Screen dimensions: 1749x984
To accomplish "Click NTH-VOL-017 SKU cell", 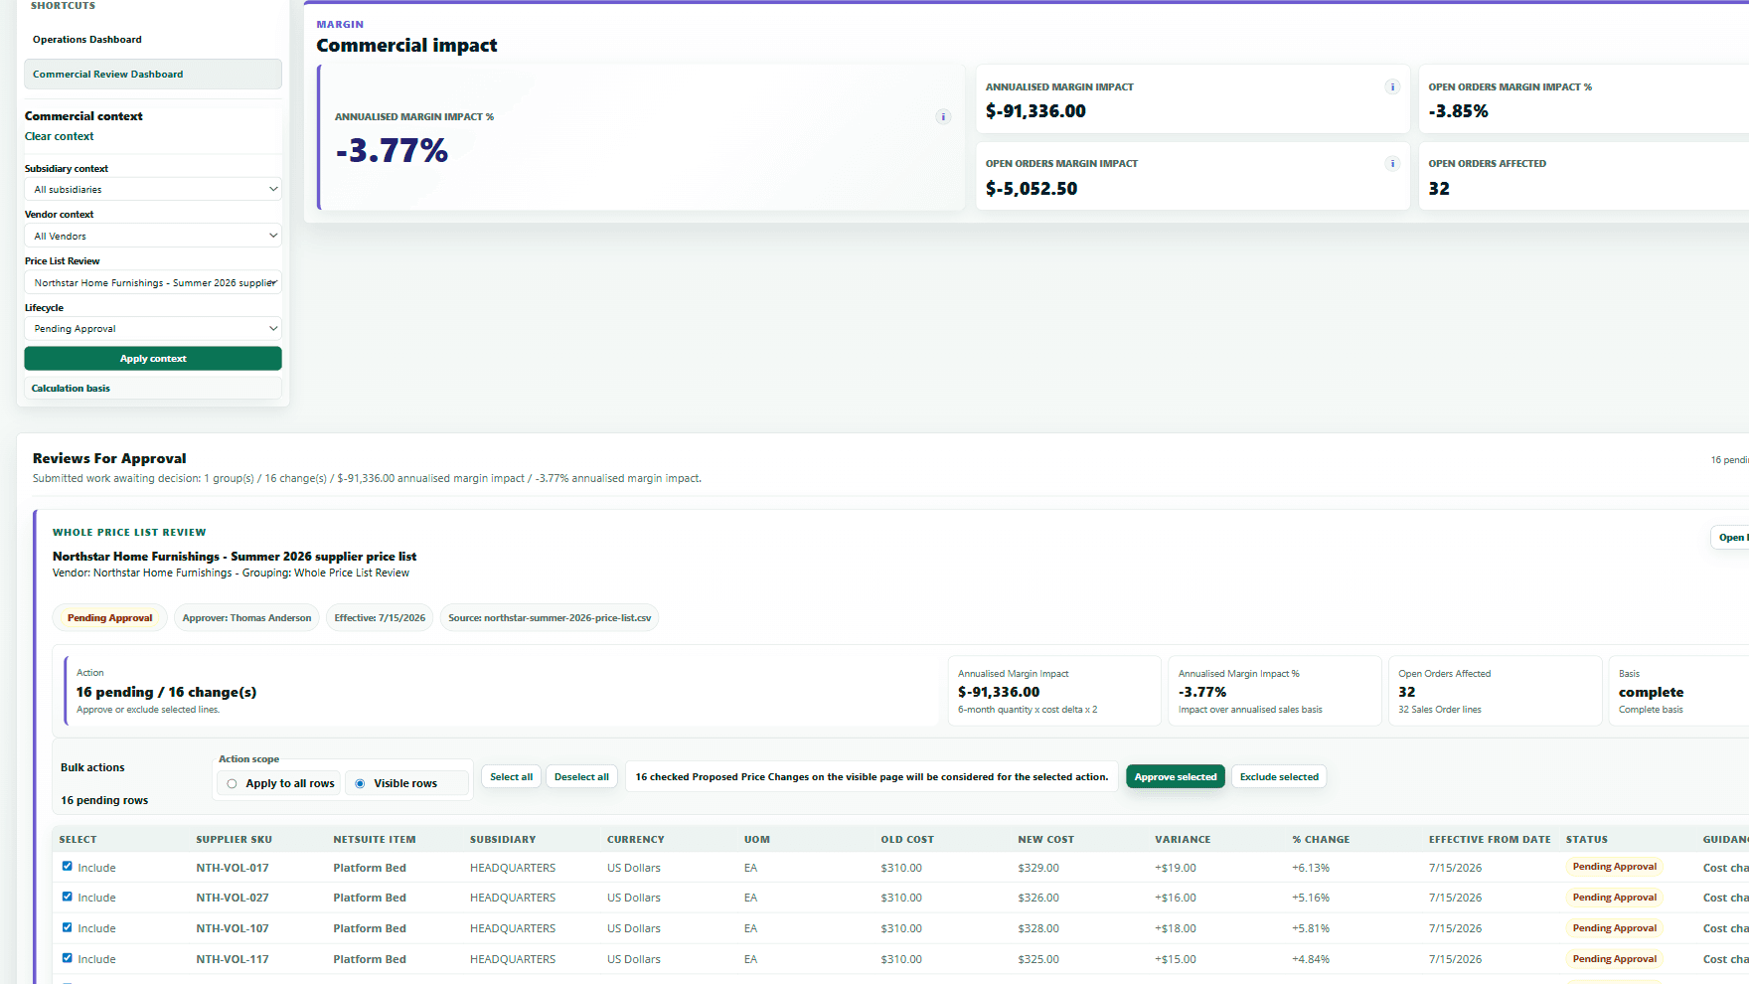I will point(233,868).
